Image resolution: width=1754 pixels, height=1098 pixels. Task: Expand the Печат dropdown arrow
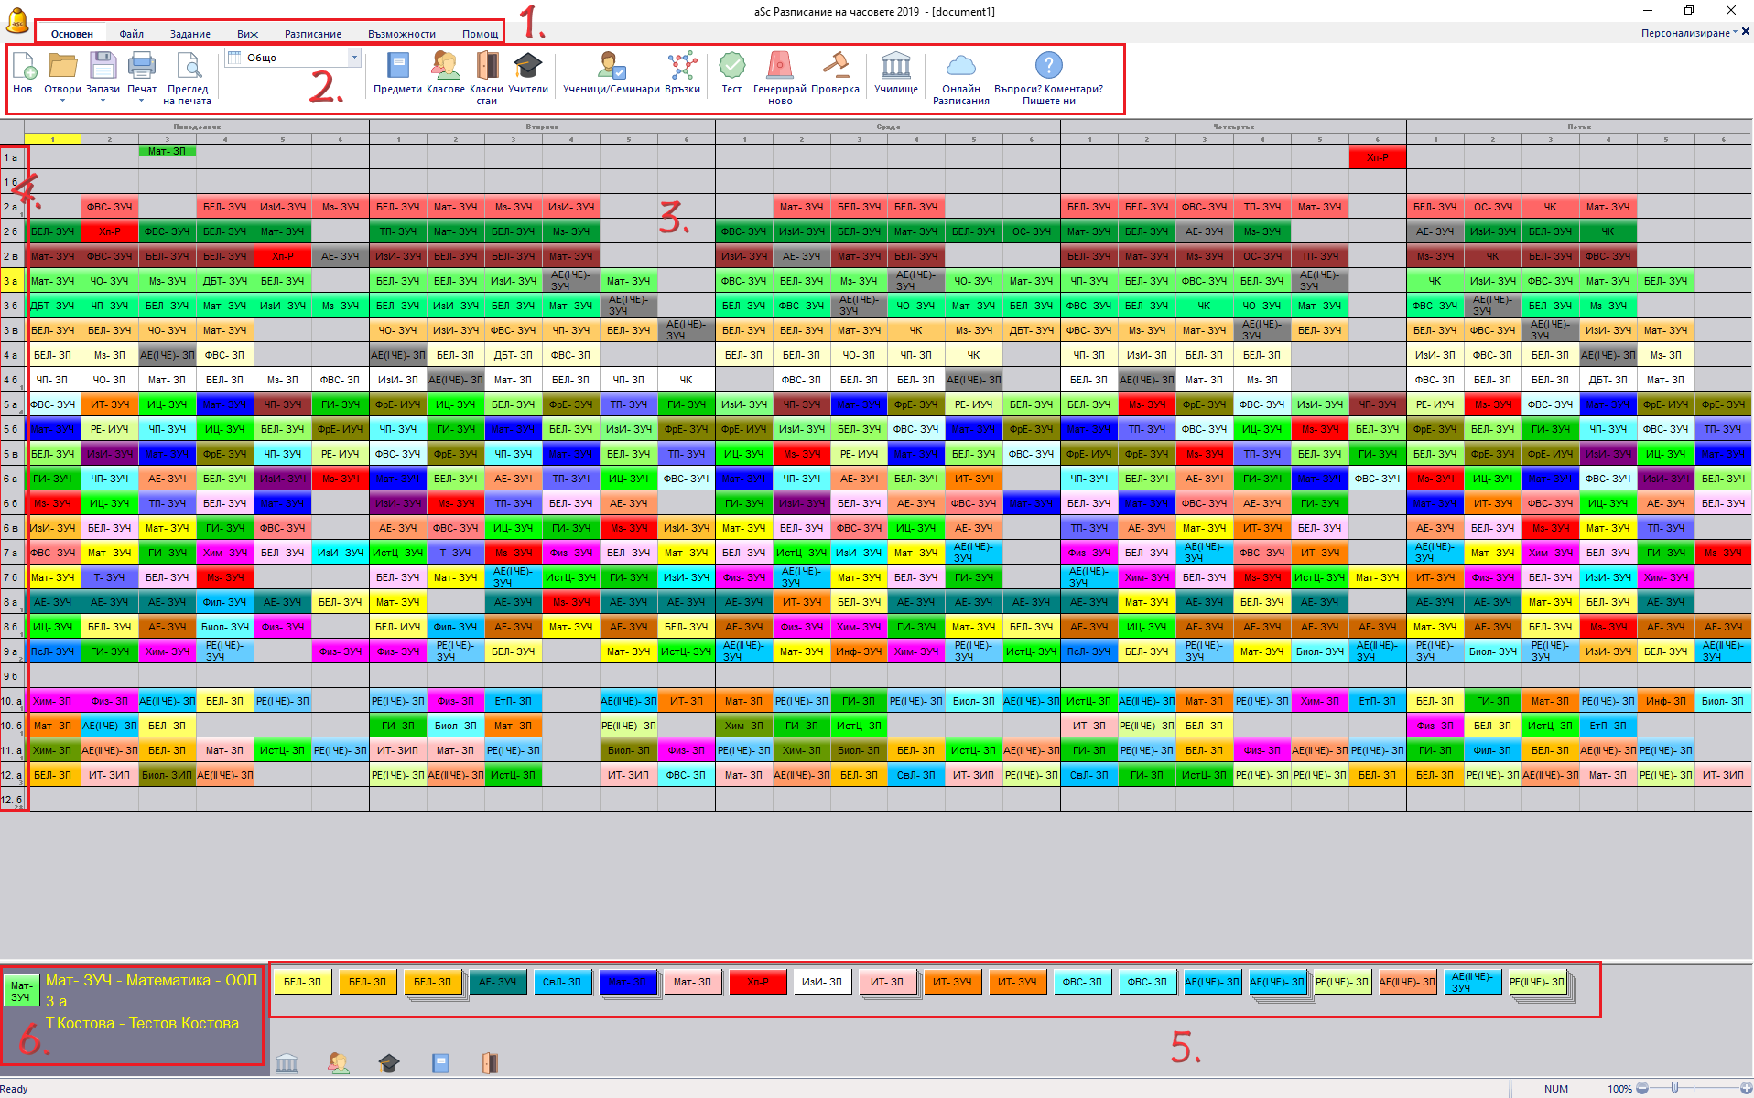click(142, 101)
